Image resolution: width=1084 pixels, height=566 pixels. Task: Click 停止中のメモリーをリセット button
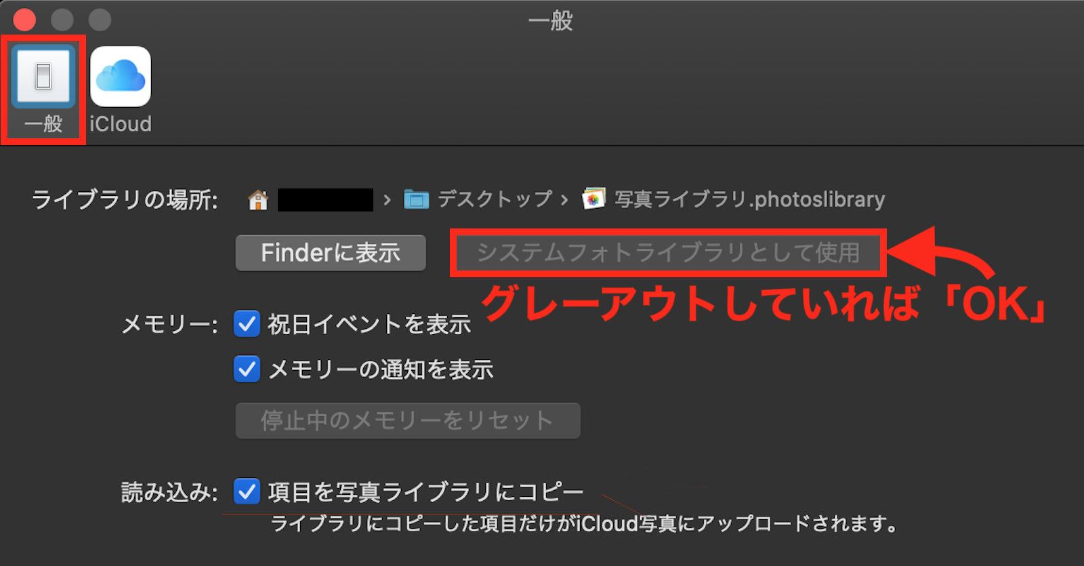click(408, 420)
